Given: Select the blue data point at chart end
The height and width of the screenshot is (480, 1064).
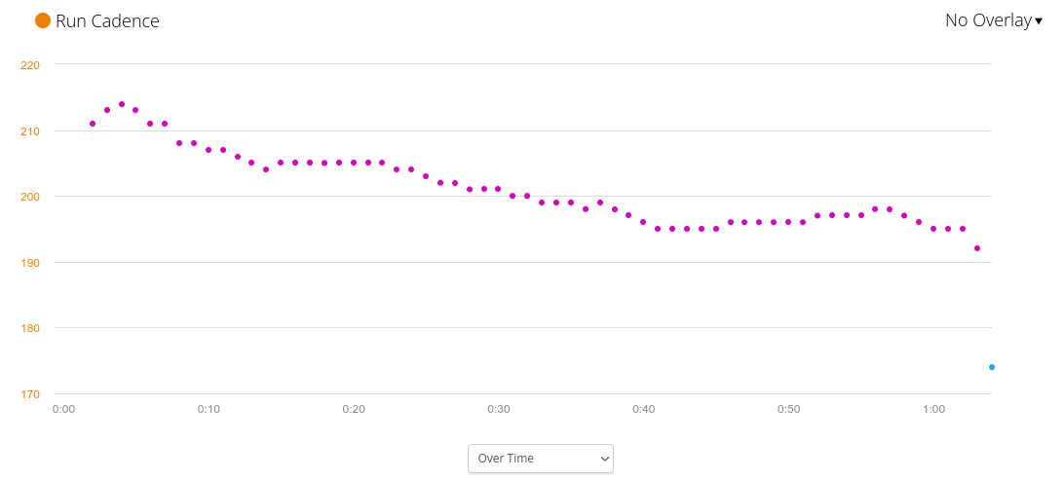Looking at the screenshot, I should [992, 367].
